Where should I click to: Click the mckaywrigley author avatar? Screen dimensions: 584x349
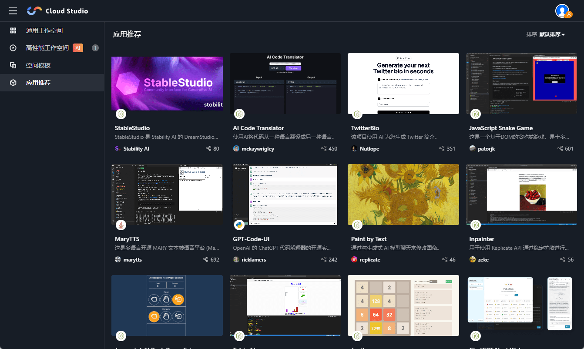236,148
